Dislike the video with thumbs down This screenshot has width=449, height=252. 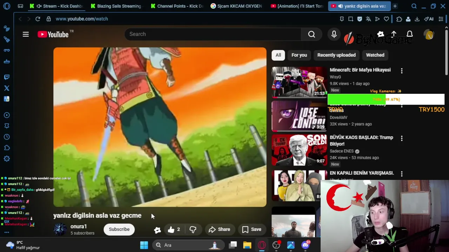point(193,230)
